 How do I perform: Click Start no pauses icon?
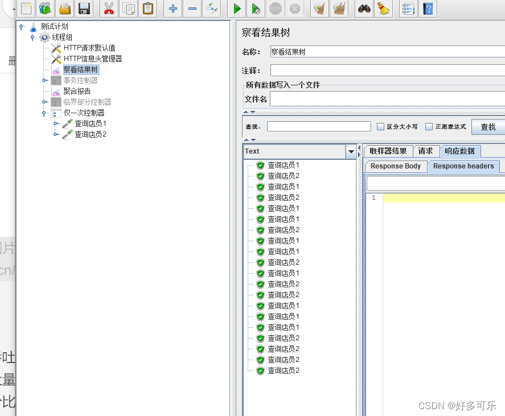pos(256,9)
